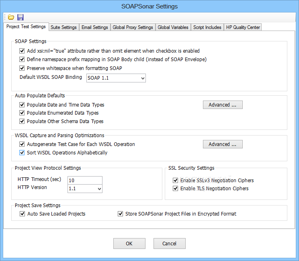
Task: Open Advanced options for Auto Populate Defaults
Action: pos(223,105)
